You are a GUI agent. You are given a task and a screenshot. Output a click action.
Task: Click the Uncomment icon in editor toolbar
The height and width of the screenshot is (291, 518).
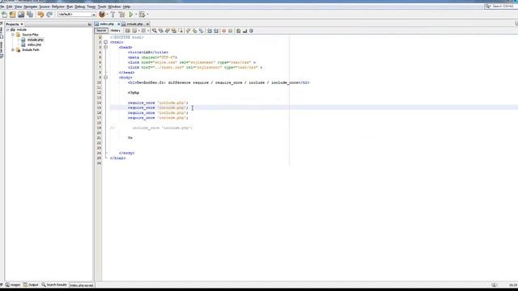tap(244, 31)
